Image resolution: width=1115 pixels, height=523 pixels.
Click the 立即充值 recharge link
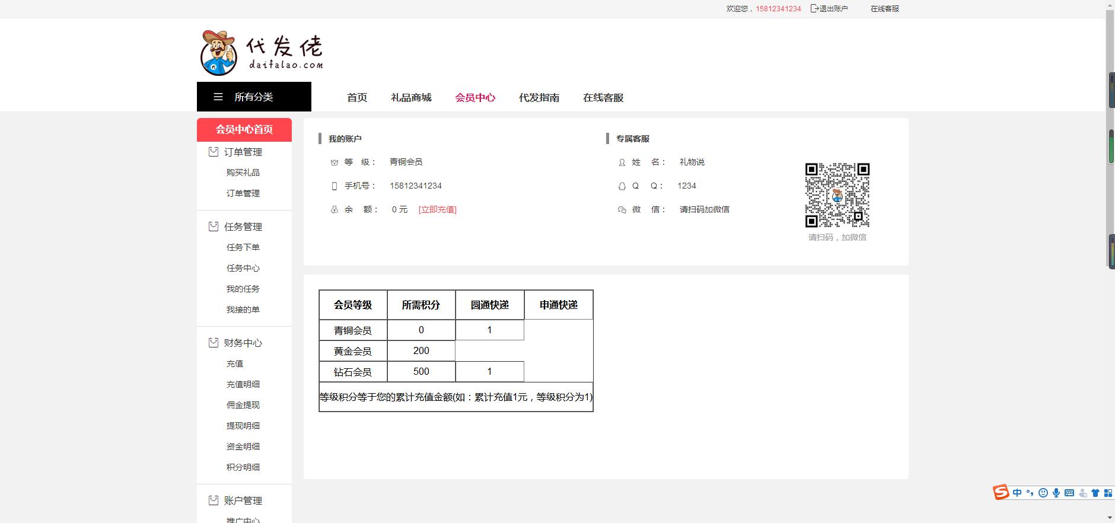(438, 209)
